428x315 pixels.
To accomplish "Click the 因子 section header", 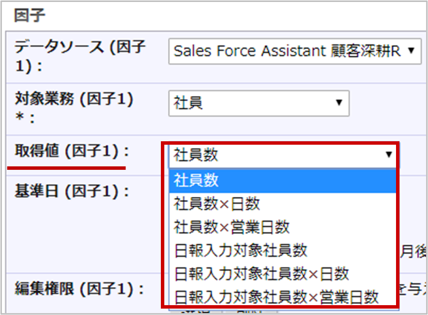I will 30,15.
